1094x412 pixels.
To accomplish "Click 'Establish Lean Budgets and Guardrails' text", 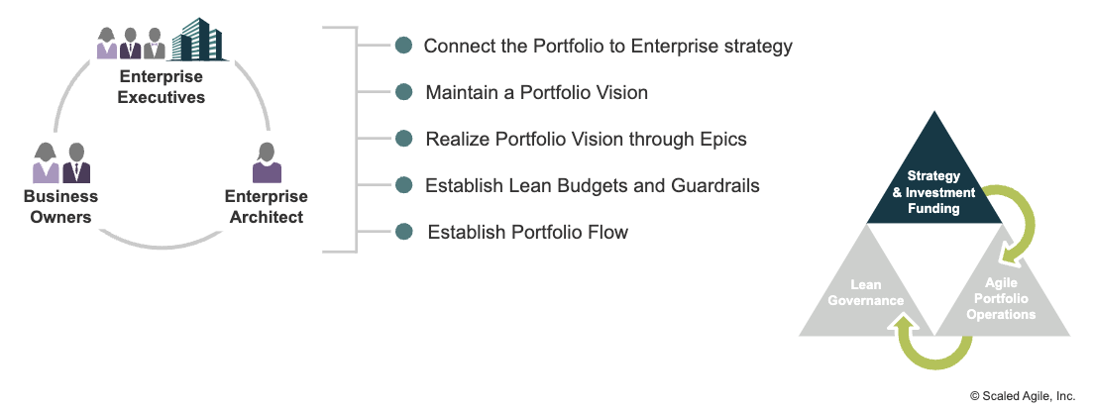I will click(x=593, y=186).
